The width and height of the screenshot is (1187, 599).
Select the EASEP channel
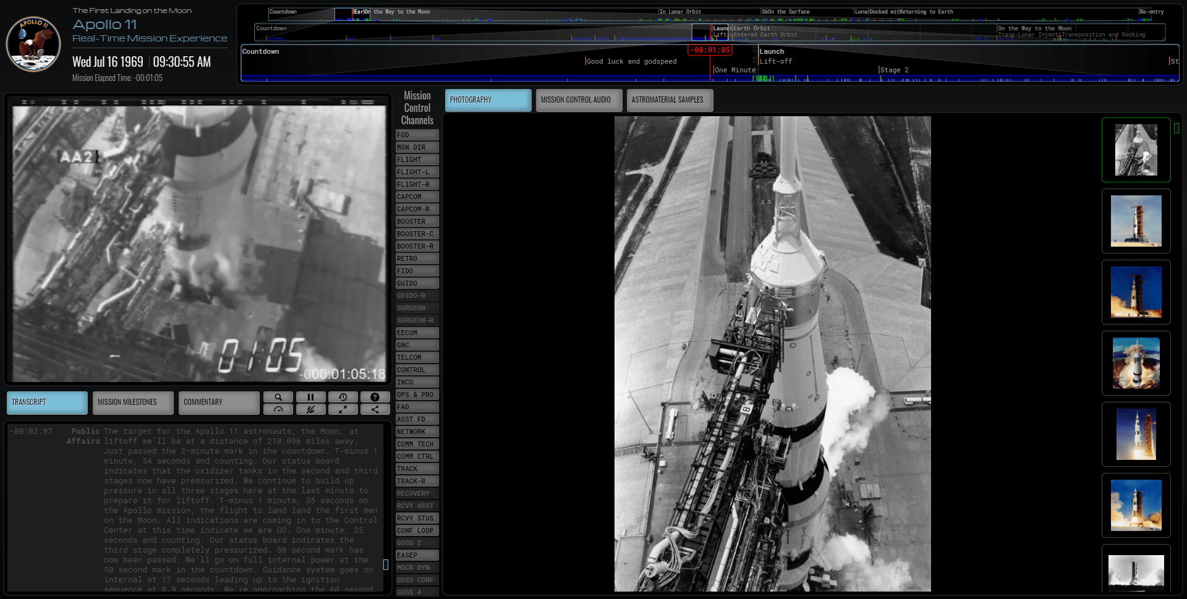417,555
